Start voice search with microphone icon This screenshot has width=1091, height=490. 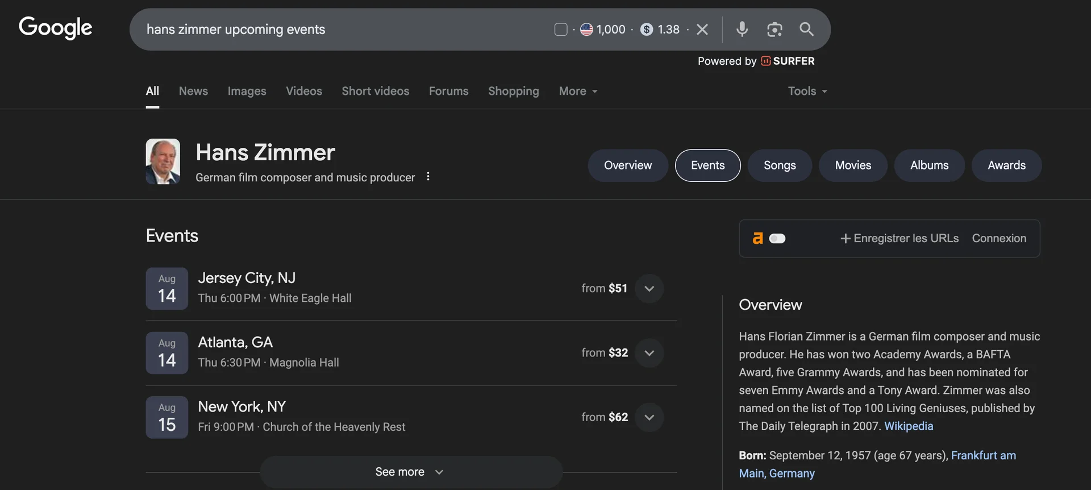click(742, 29)
